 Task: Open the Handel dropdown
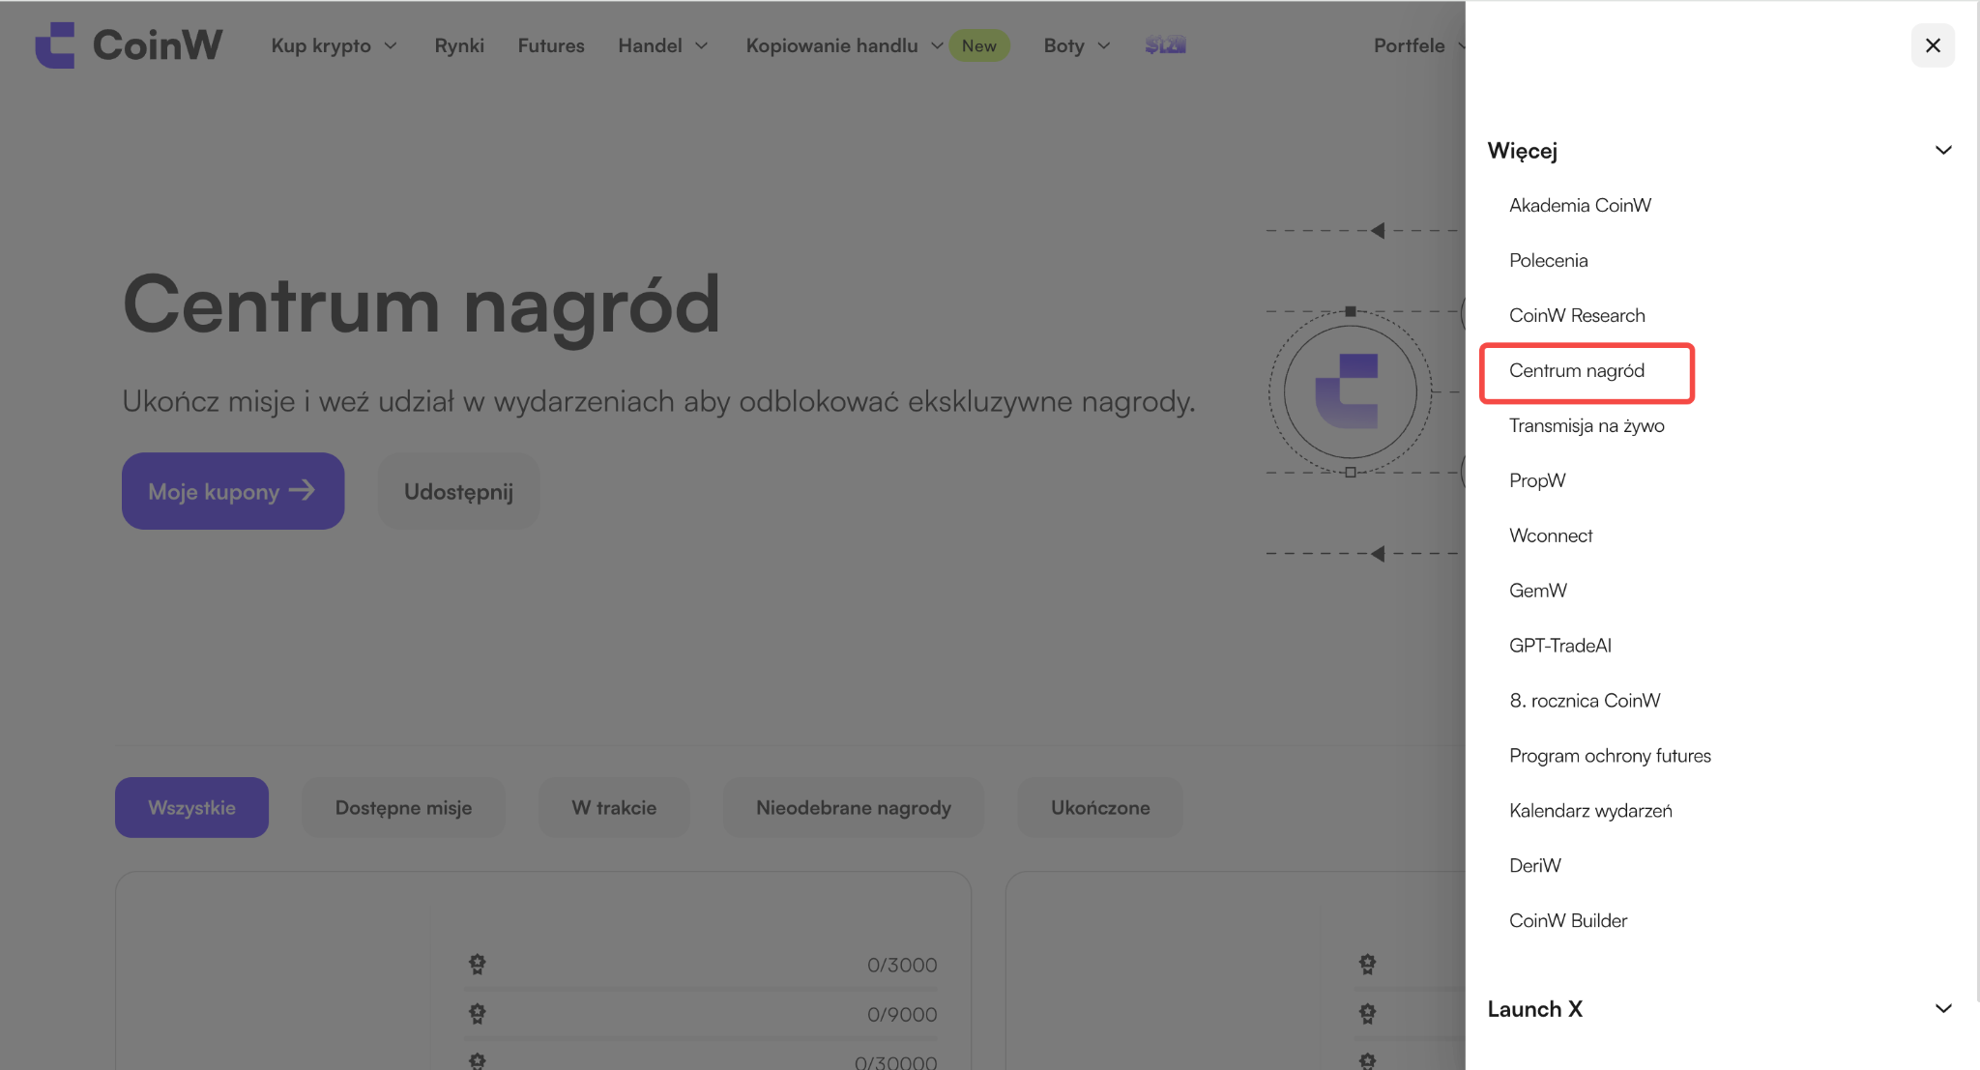pos(663,45)
